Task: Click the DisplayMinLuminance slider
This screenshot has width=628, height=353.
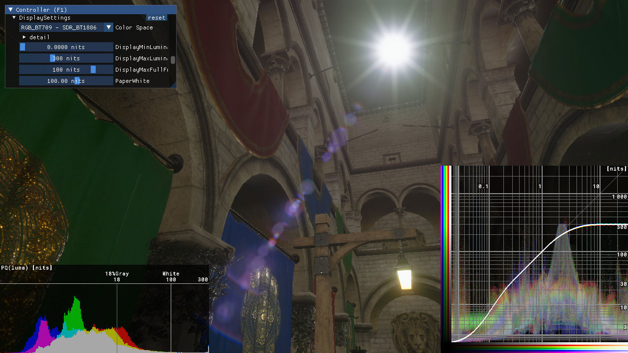Action: [x=66, y=47]
